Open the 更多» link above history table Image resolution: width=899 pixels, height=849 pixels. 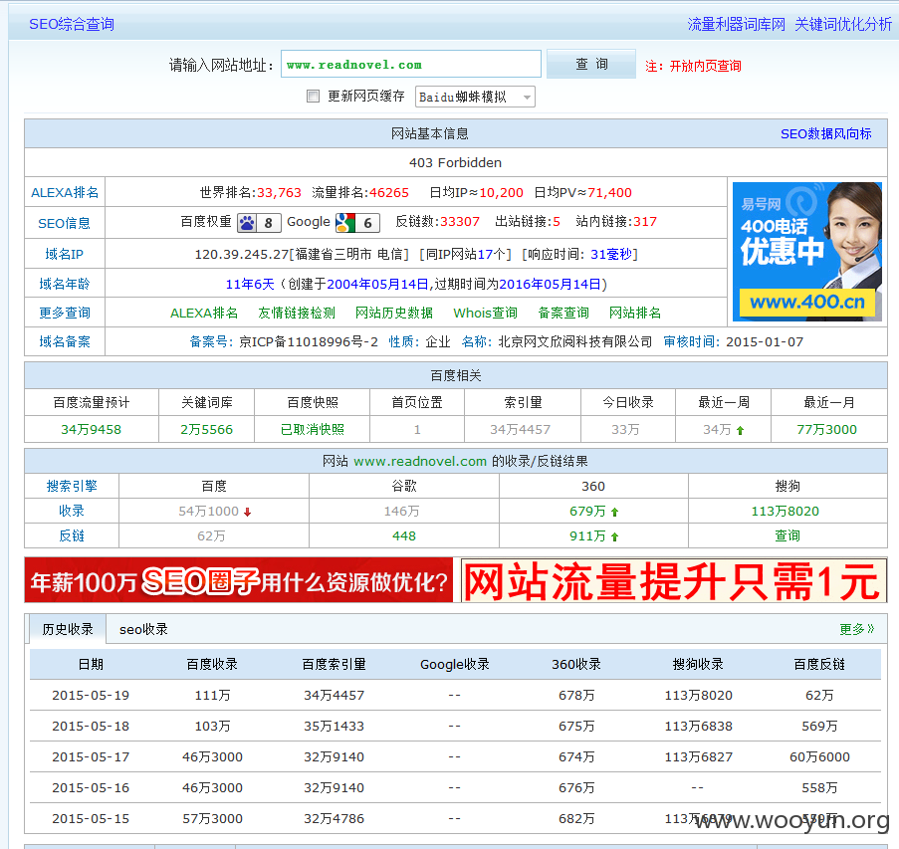point(856,629)
